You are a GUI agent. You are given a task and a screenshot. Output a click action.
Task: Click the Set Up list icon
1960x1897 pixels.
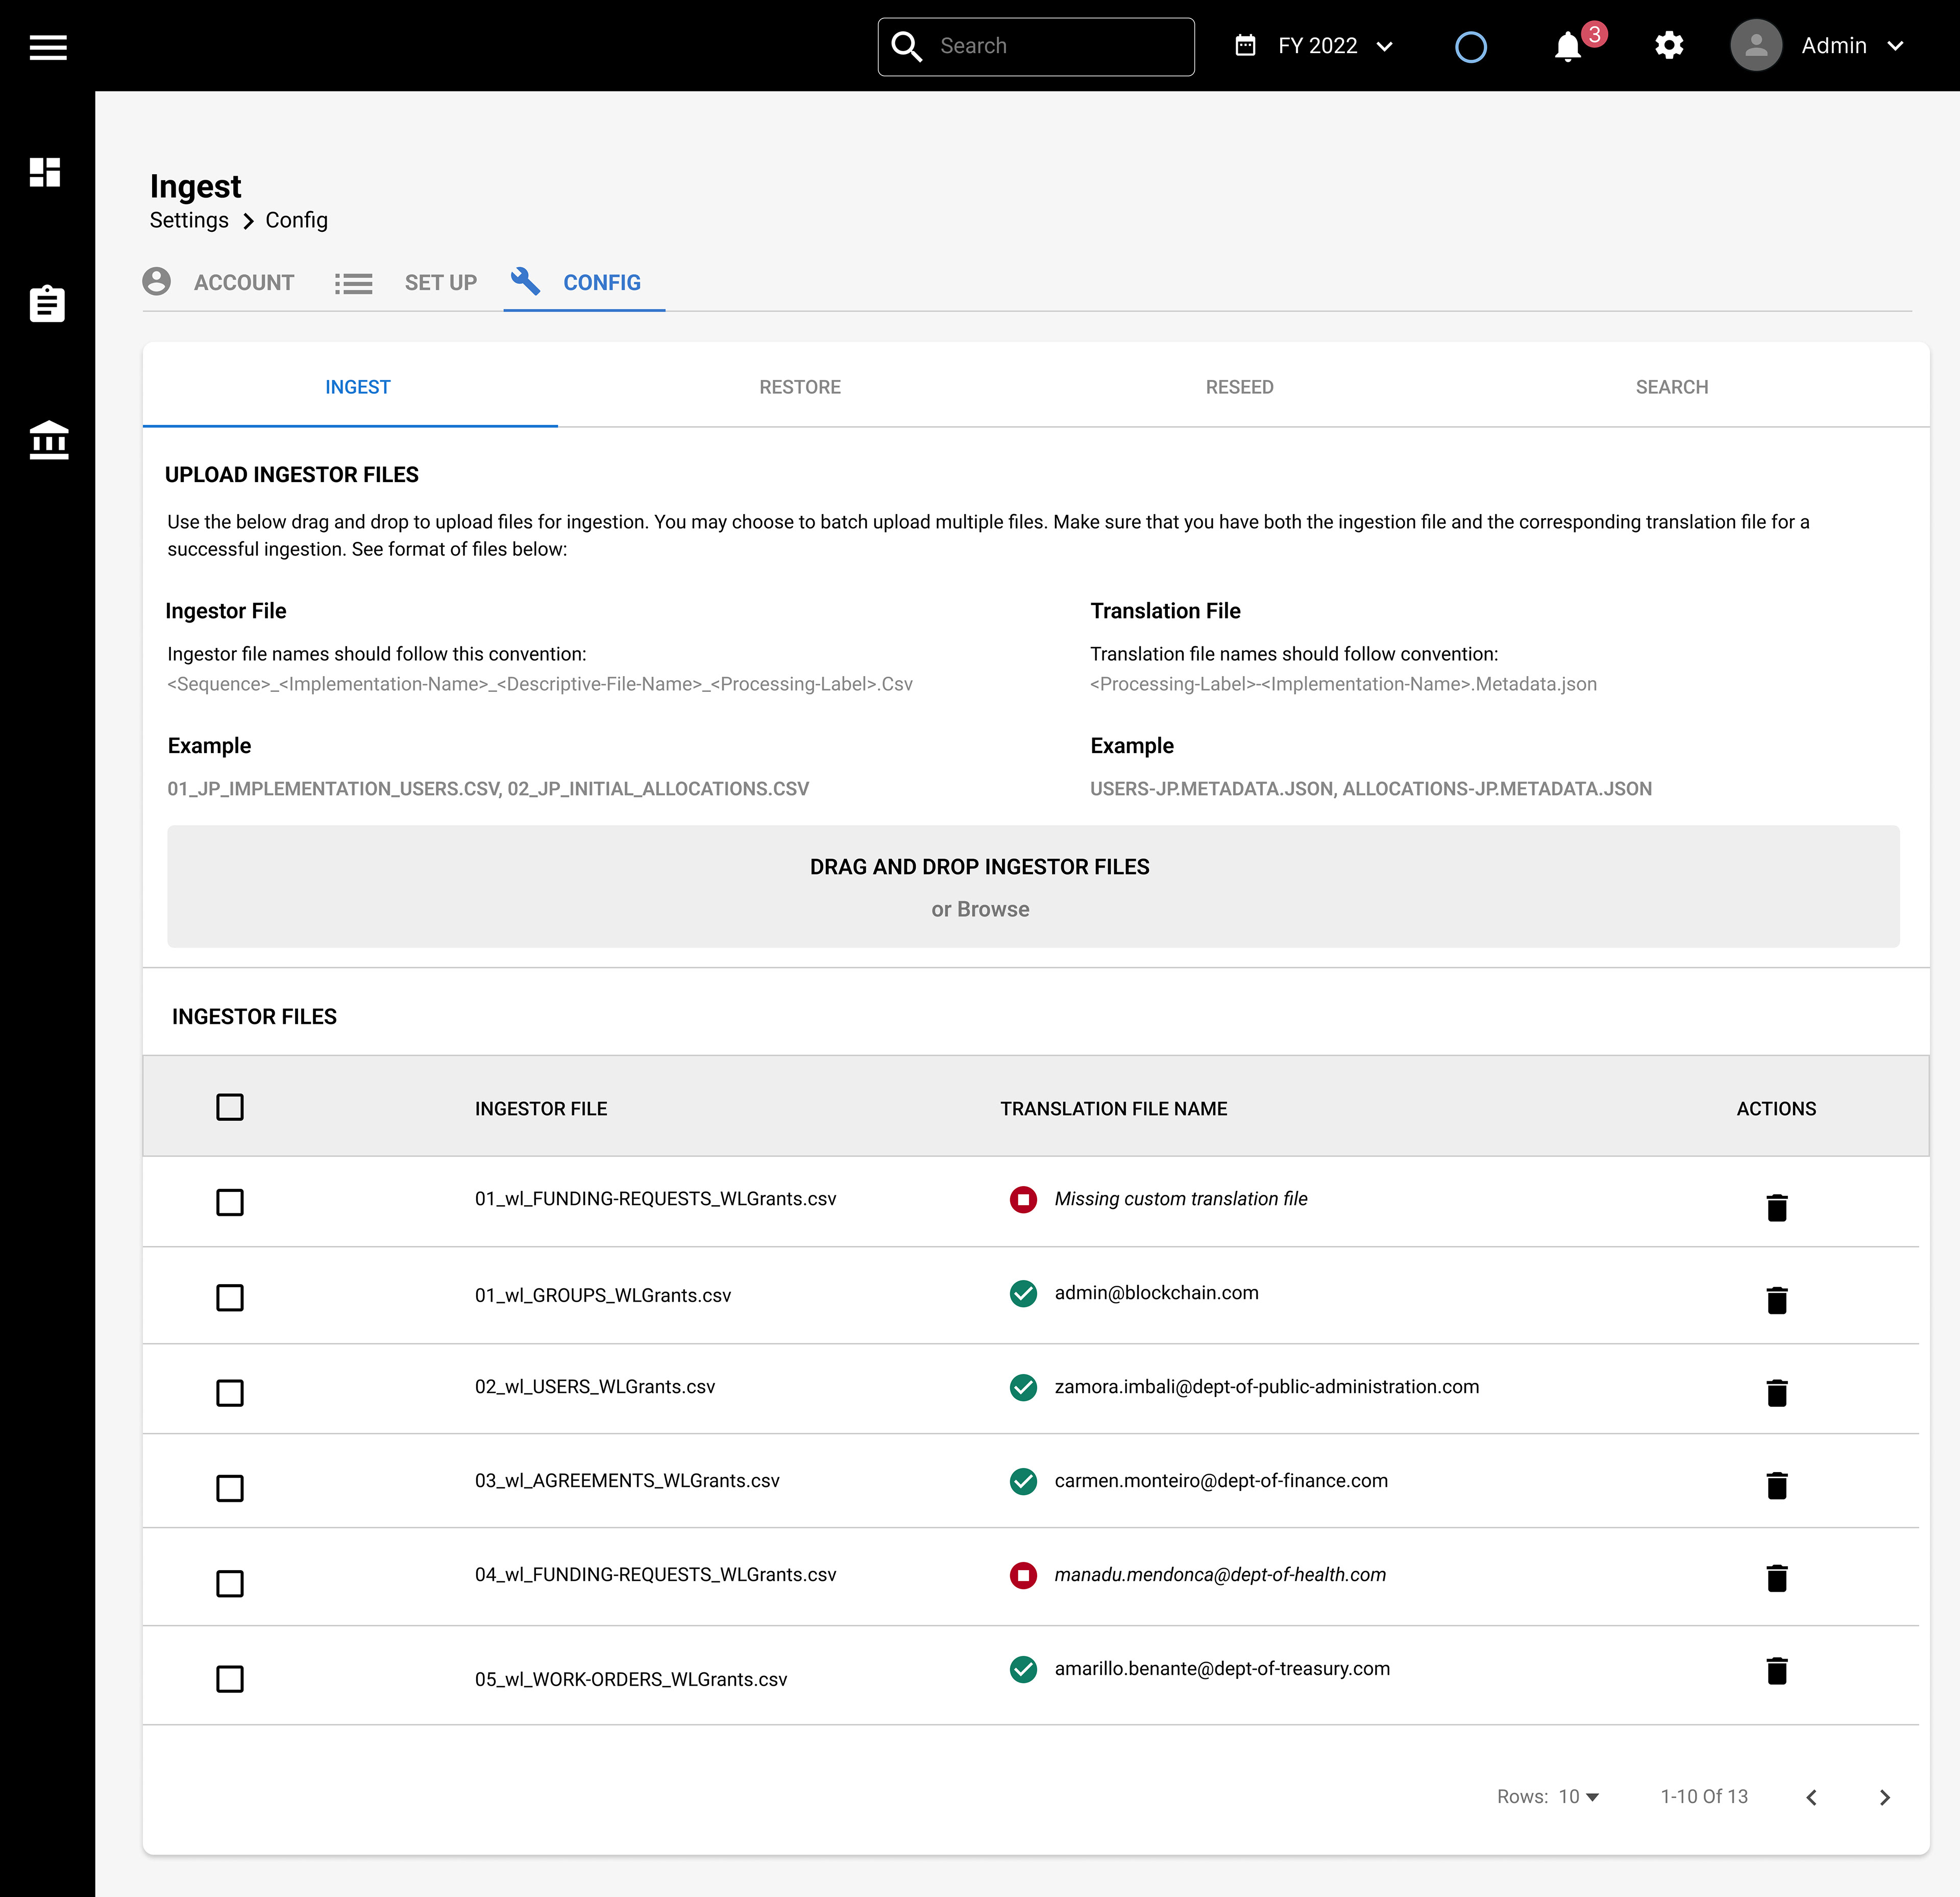pyautogui.click(x=353, y=284)
